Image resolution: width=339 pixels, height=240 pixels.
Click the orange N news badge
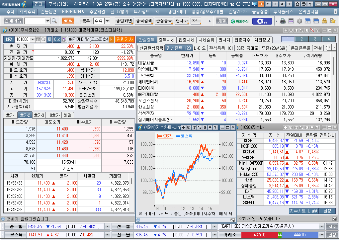[x=111, y=40]
